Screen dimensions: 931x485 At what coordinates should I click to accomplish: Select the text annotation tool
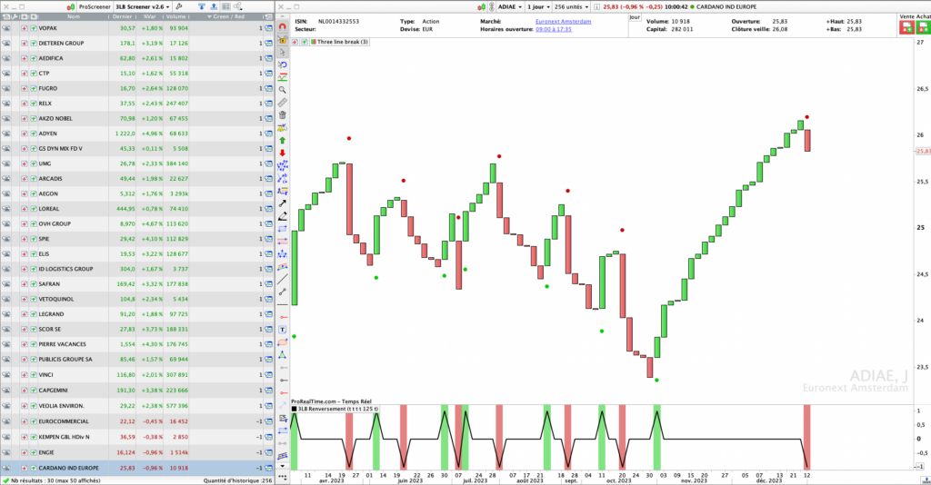(283, 330)
